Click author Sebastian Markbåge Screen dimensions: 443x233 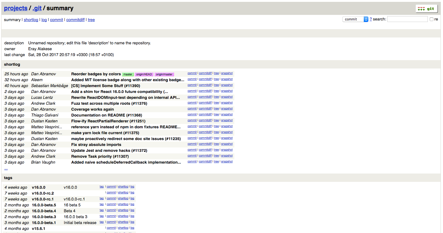point(50,86)
